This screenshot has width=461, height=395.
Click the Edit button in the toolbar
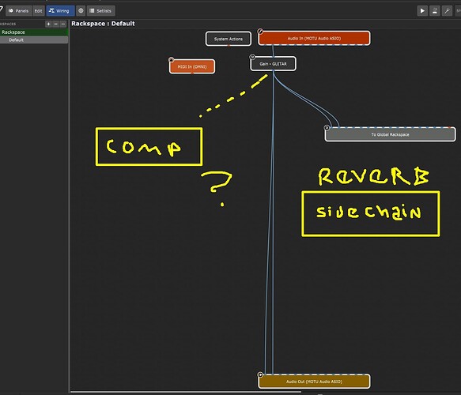pos(38,11)
